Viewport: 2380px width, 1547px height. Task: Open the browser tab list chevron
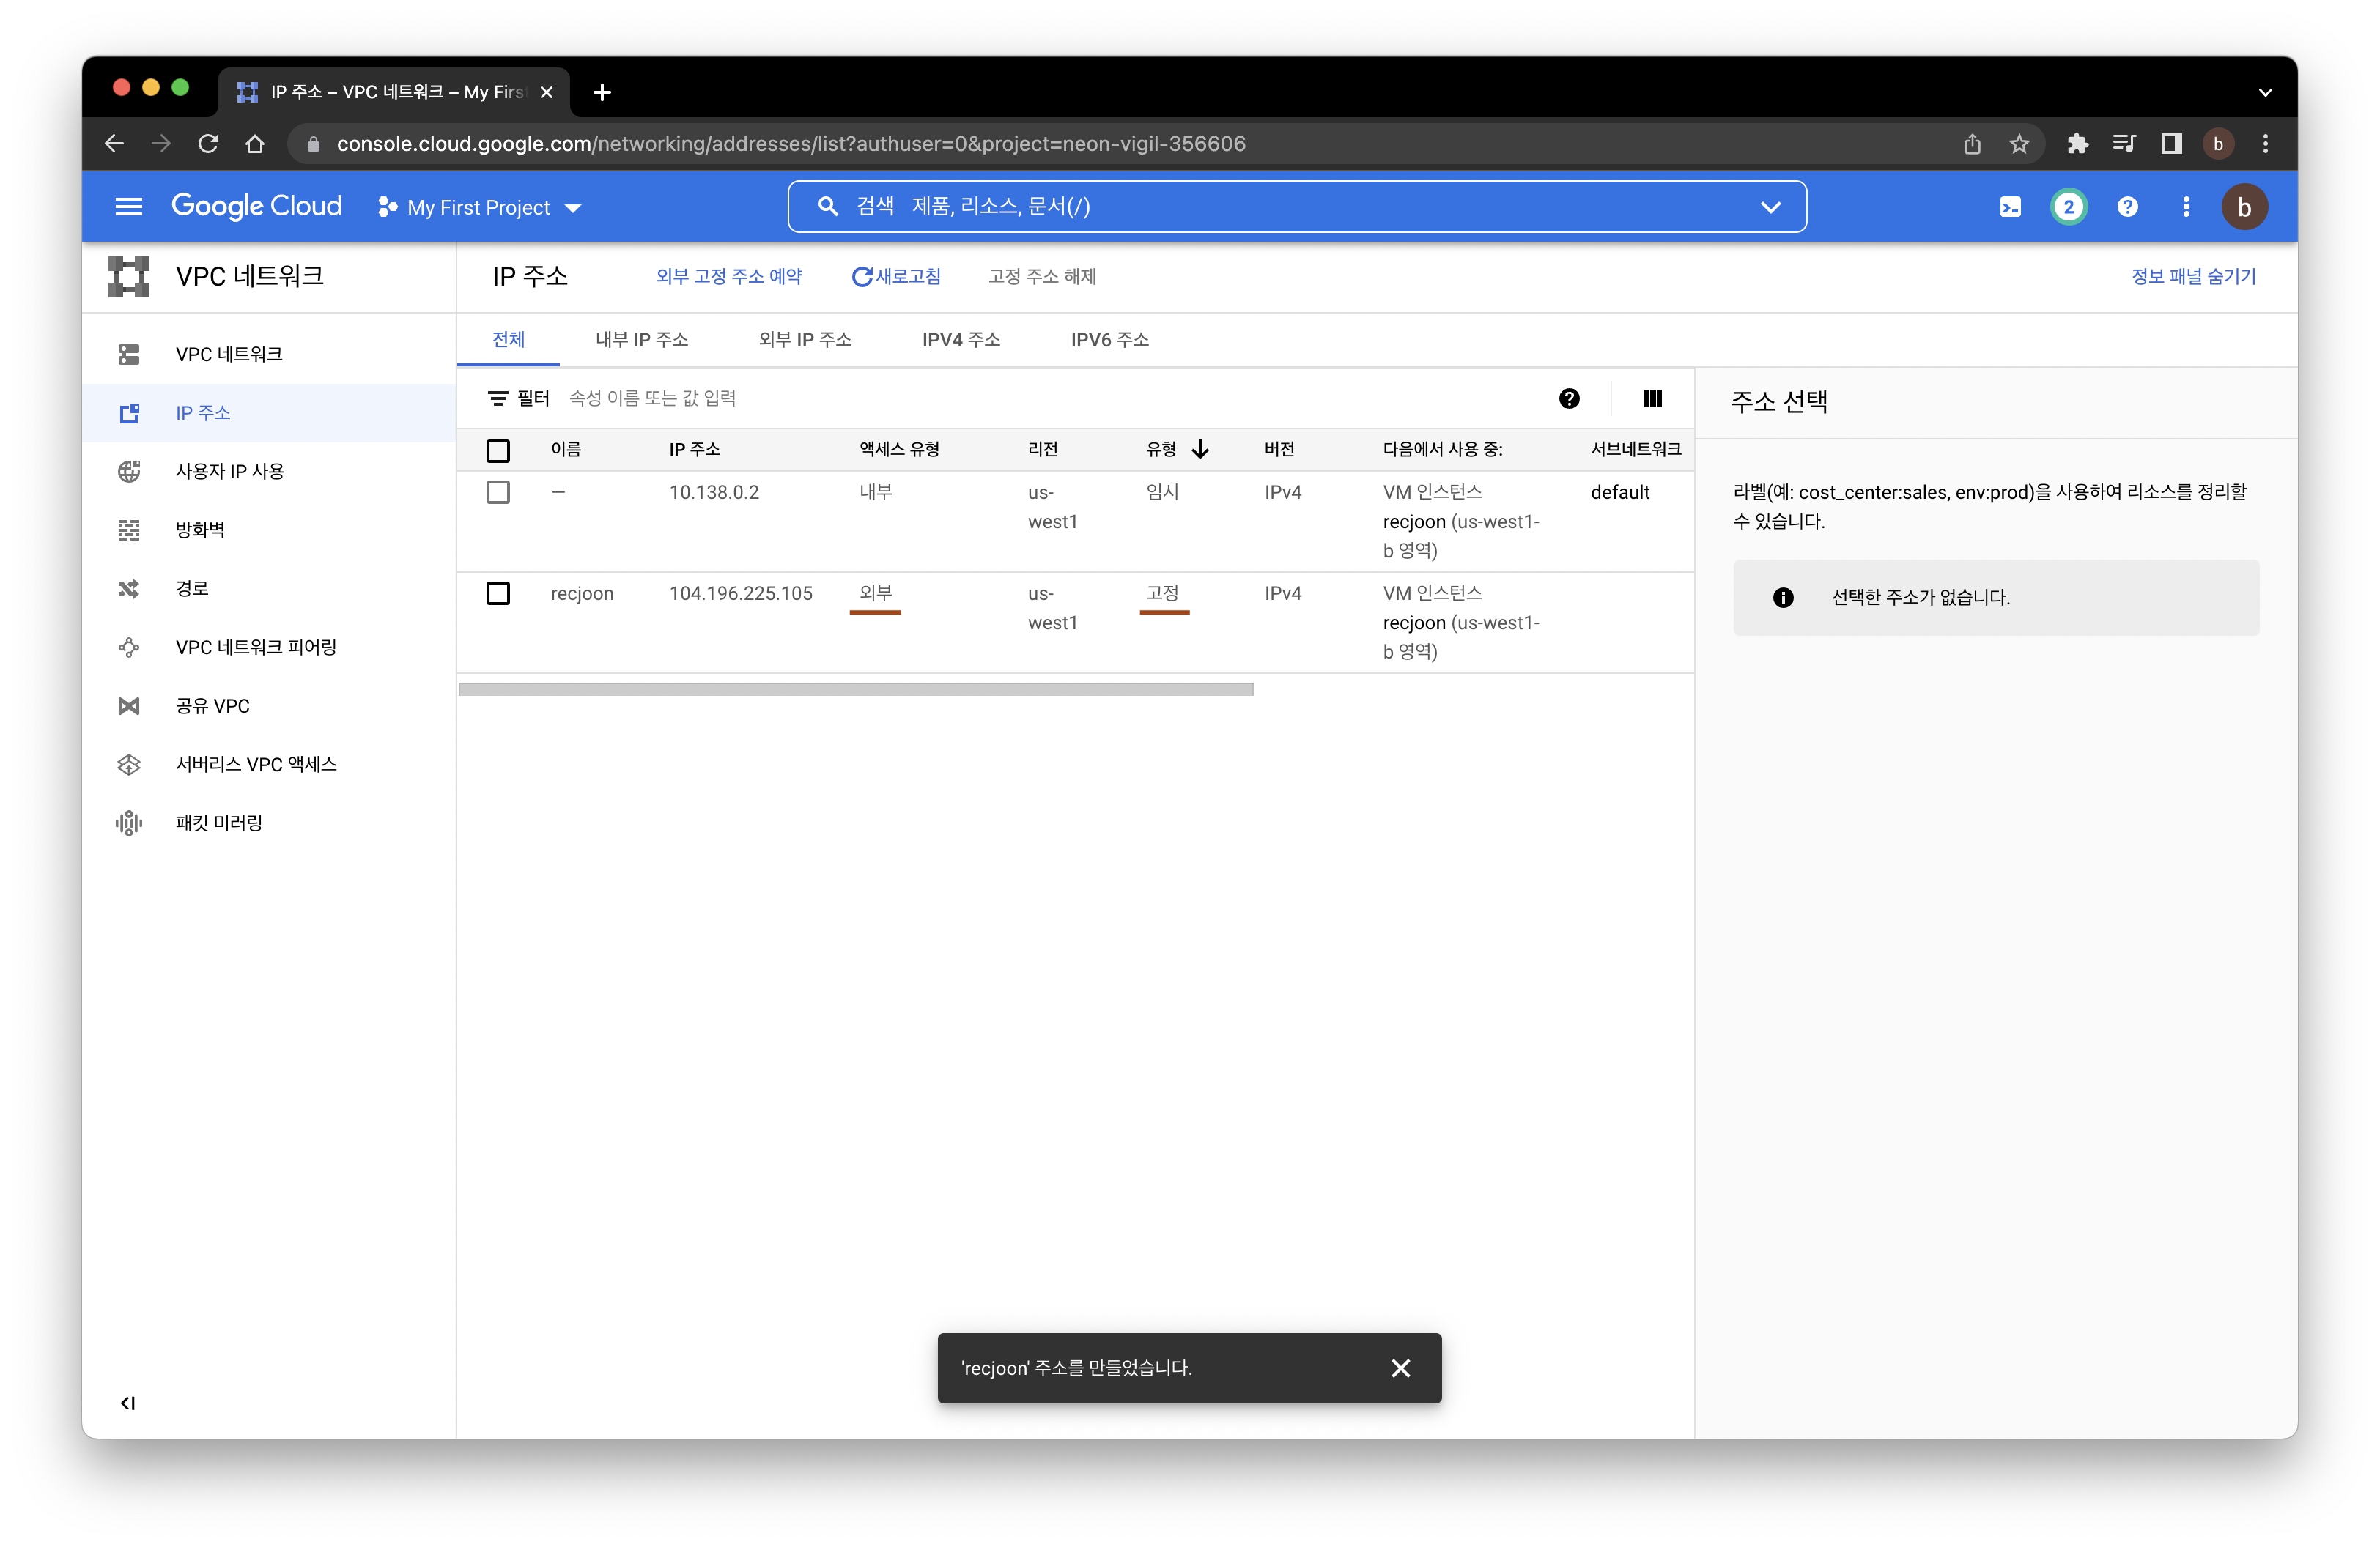[x=2265, y=92]
